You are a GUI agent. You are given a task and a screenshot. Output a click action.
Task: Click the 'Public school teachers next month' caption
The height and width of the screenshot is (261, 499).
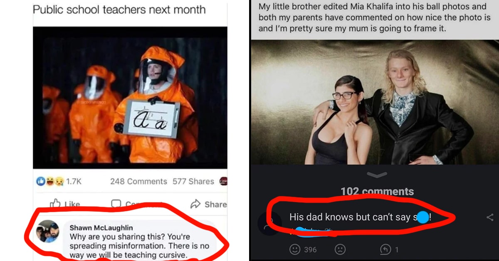point(119,10)
